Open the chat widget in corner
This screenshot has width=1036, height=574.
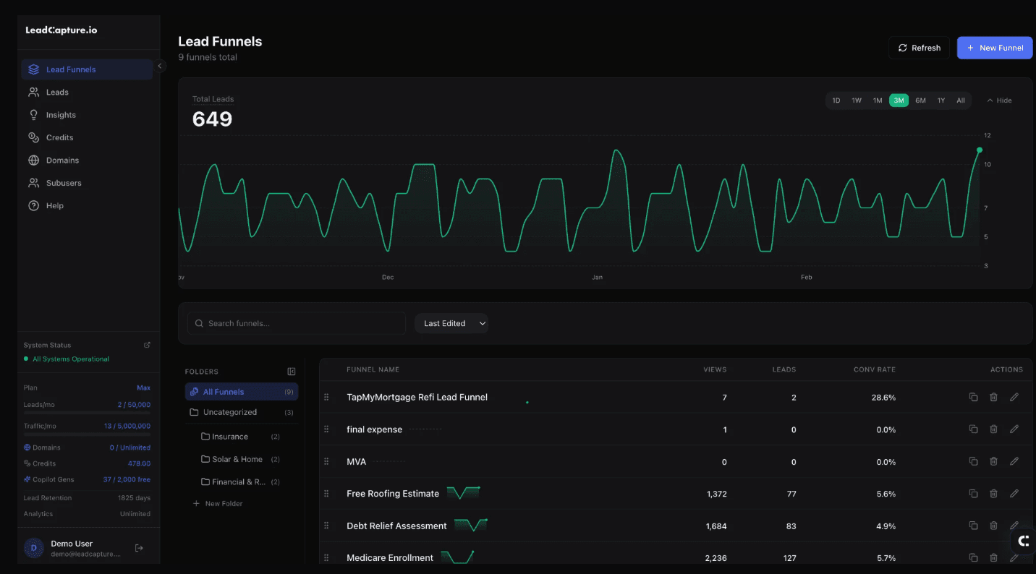[x=1023, y=541]
